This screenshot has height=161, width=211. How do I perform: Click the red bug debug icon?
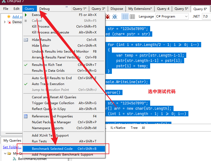click(x=108, y=16)
